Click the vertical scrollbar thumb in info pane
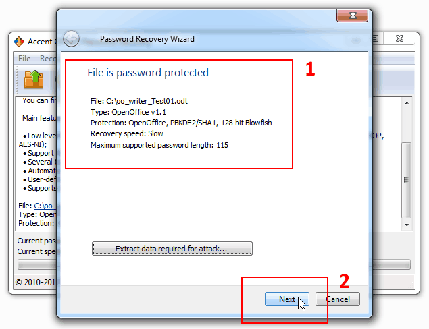The width and height of the screenshot is (429, 329). 407,180
